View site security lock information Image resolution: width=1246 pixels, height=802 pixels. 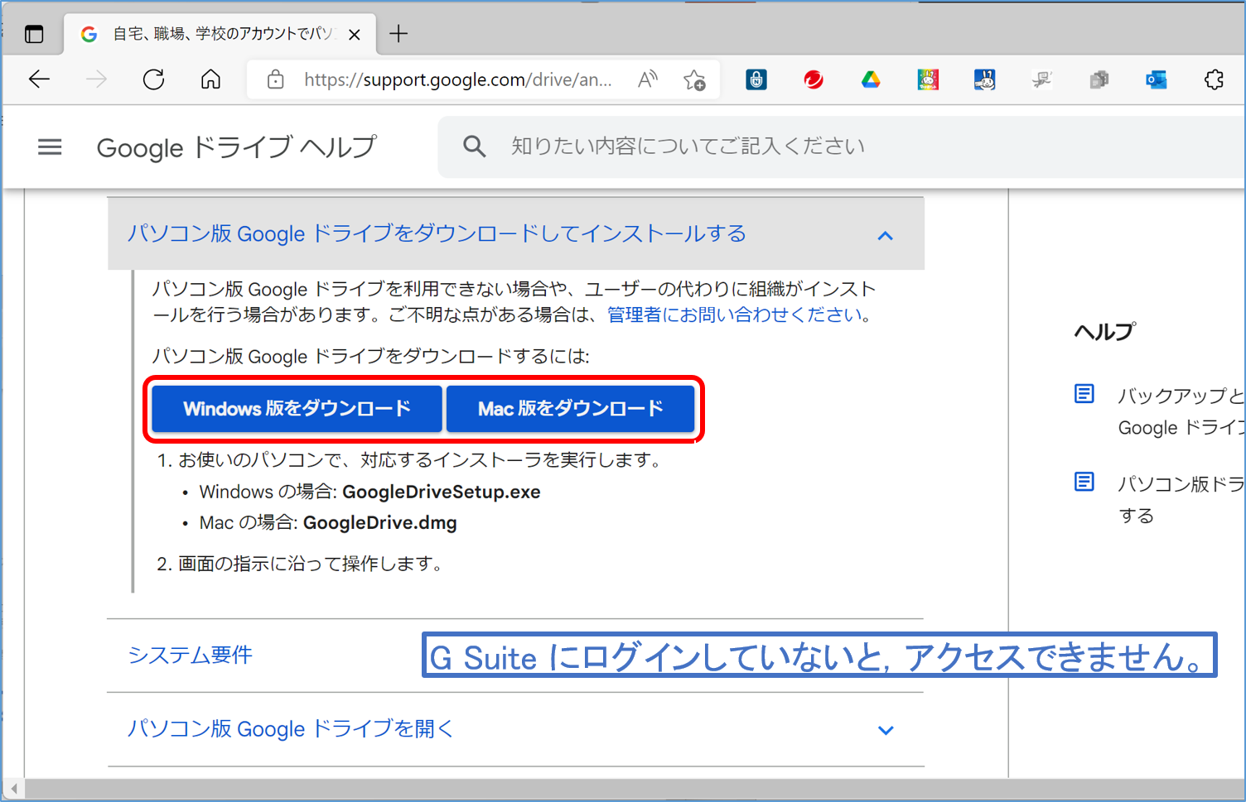[276, 79]
